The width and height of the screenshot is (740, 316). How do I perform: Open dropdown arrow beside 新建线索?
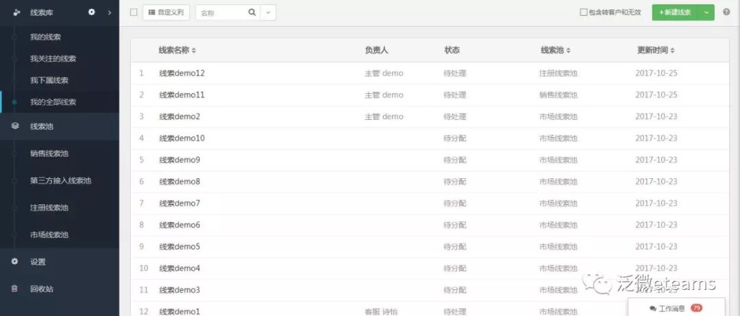pos(706,13)
